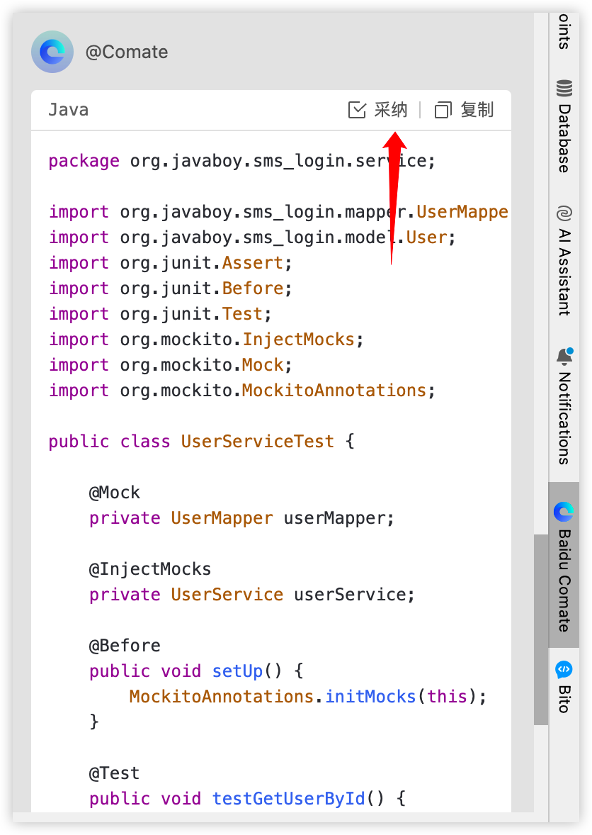Click initMocks method call
Image resolution: width=592 pixels, height=835 pixels.
click(x=370, y=697)
